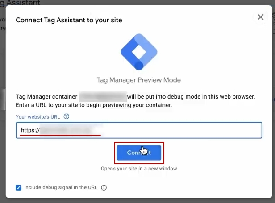Viewport: 275px width, 203px height.
Task: Click the "Include debug signal in the URL" label
Action: [61, 188]
